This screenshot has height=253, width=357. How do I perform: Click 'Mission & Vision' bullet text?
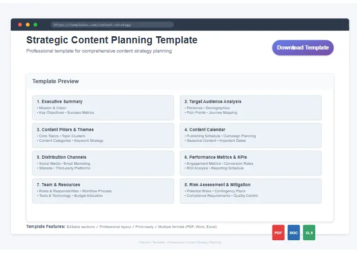pos(52,108)
